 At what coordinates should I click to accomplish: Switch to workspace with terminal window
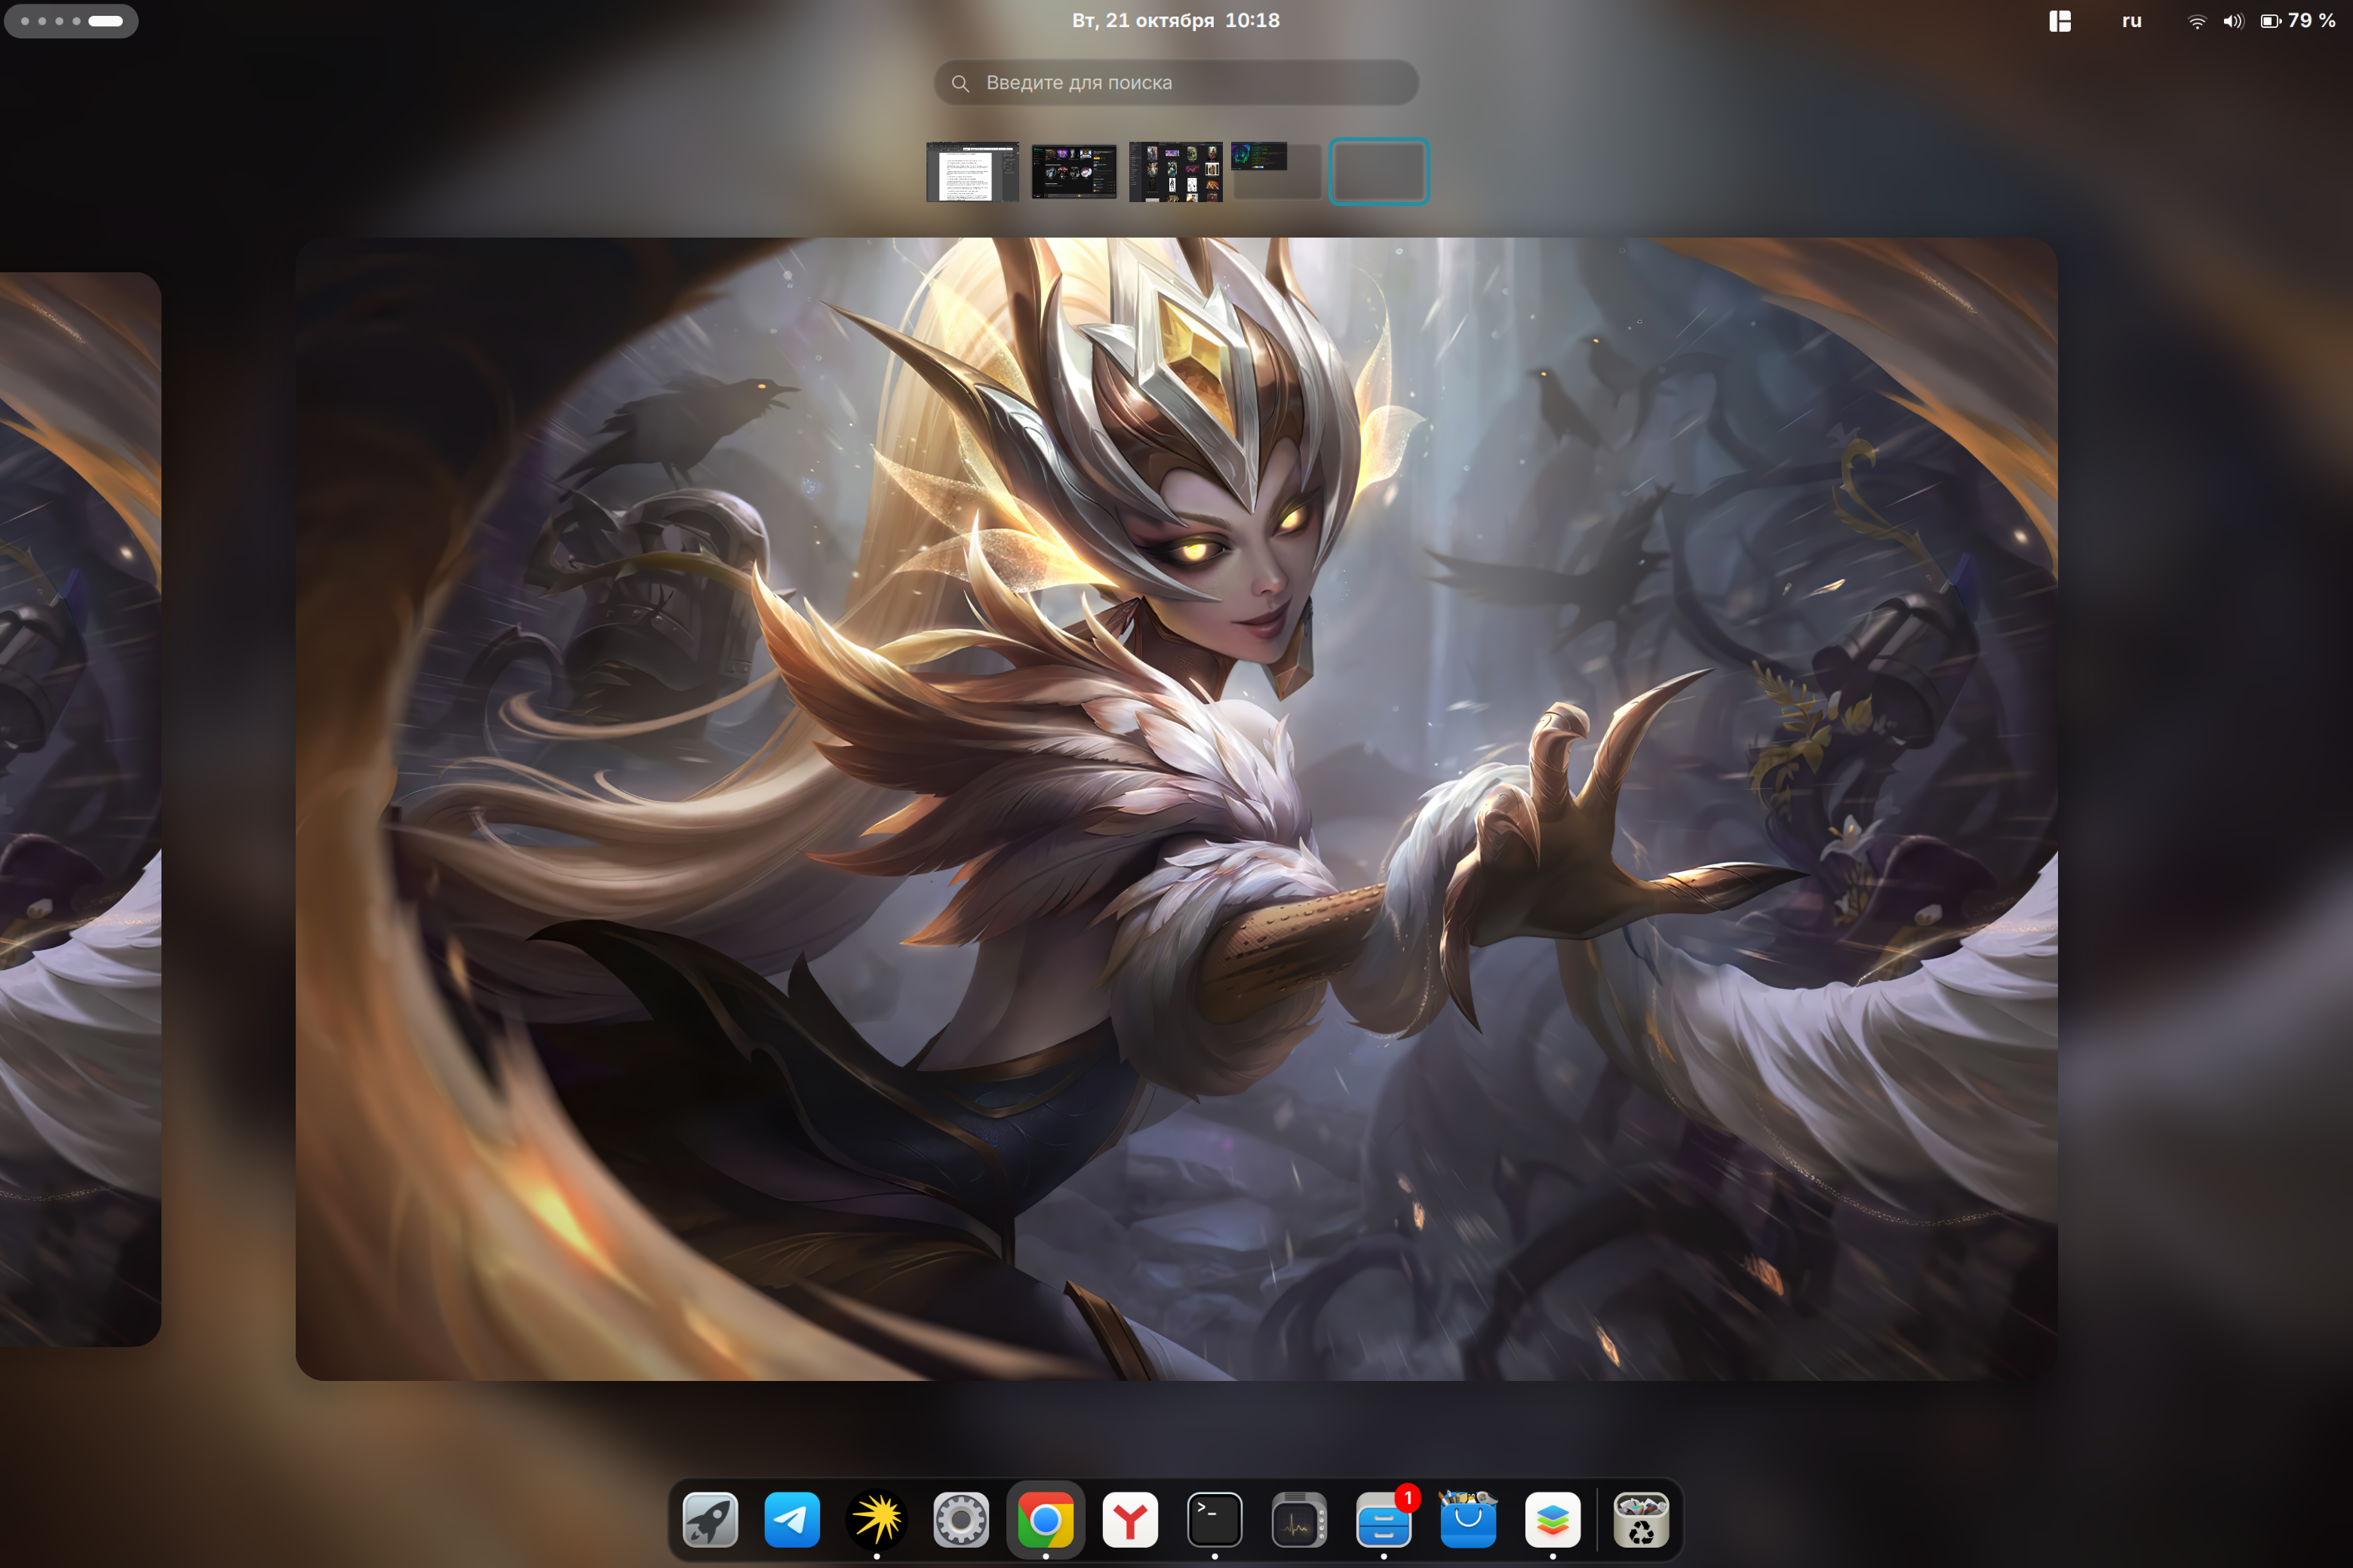click(1277, 172)
